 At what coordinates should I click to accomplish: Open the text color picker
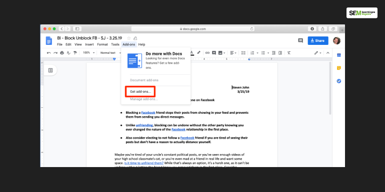pyautogui.click(x=192, y=53)
